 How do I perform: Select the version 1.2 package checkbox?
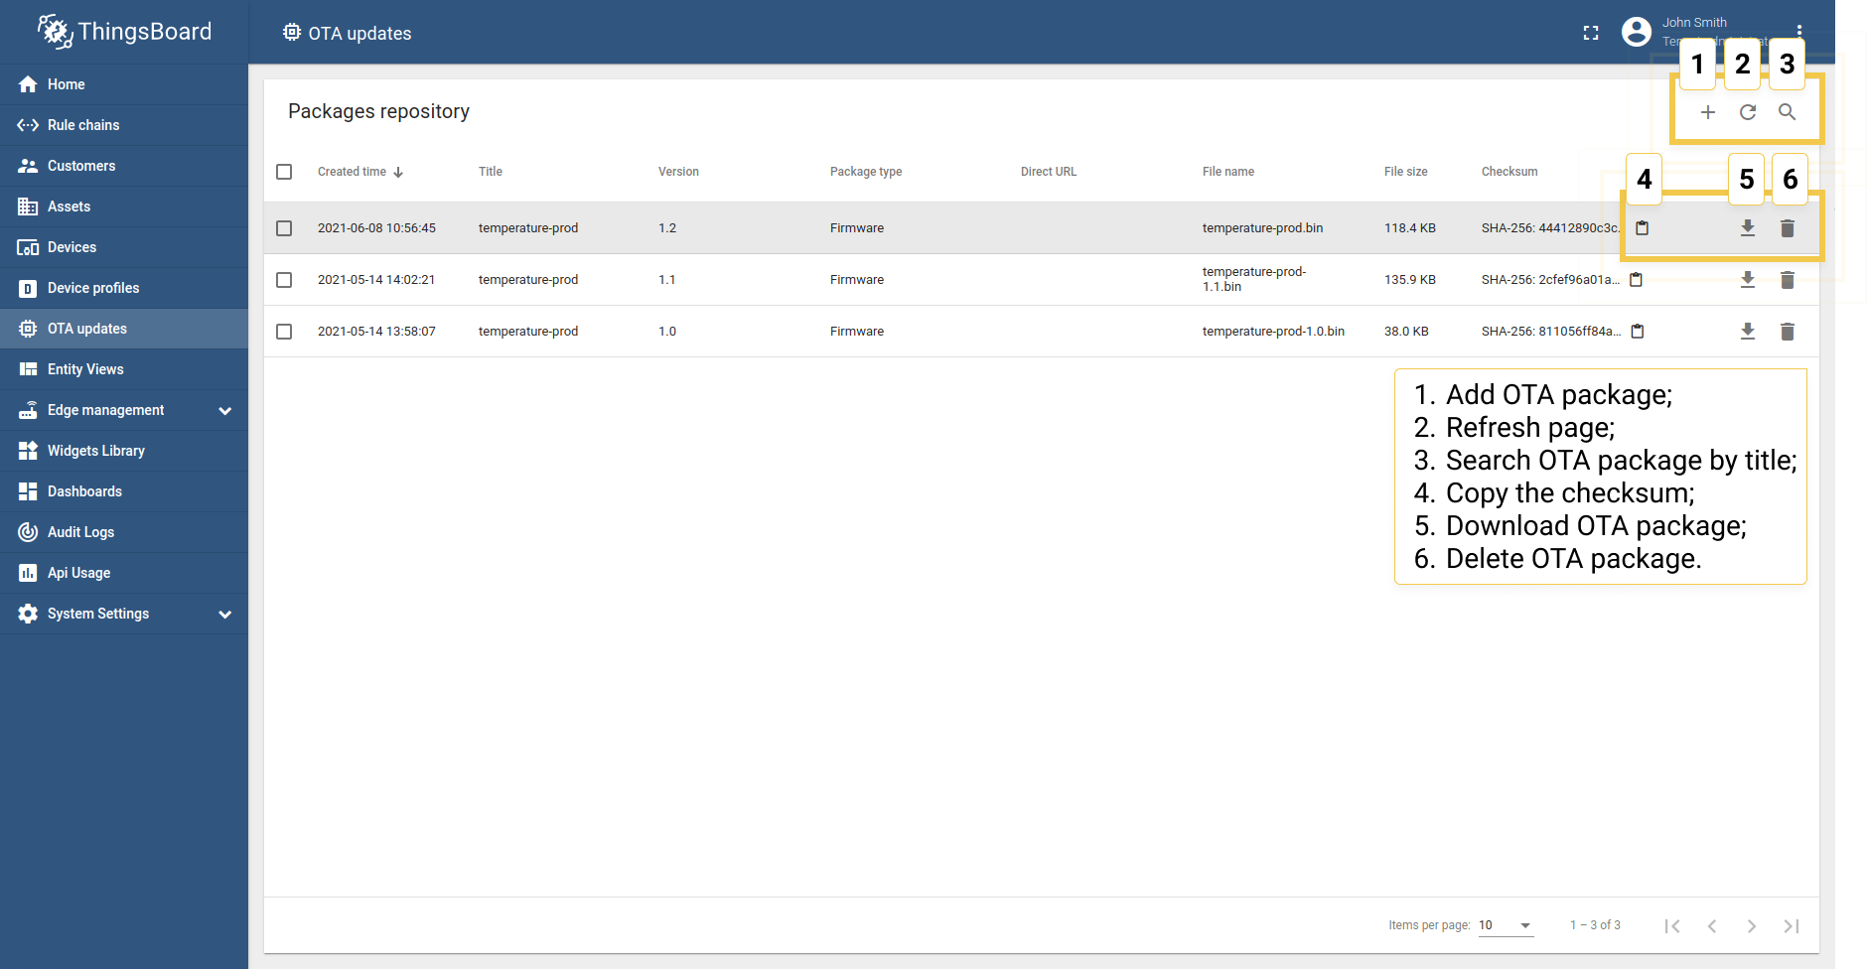tap(284, 228)
